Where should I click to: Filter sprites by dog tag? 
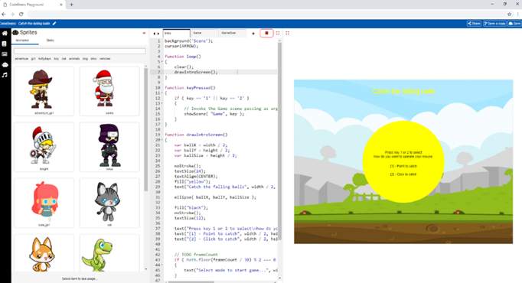[x=85, y=59]
